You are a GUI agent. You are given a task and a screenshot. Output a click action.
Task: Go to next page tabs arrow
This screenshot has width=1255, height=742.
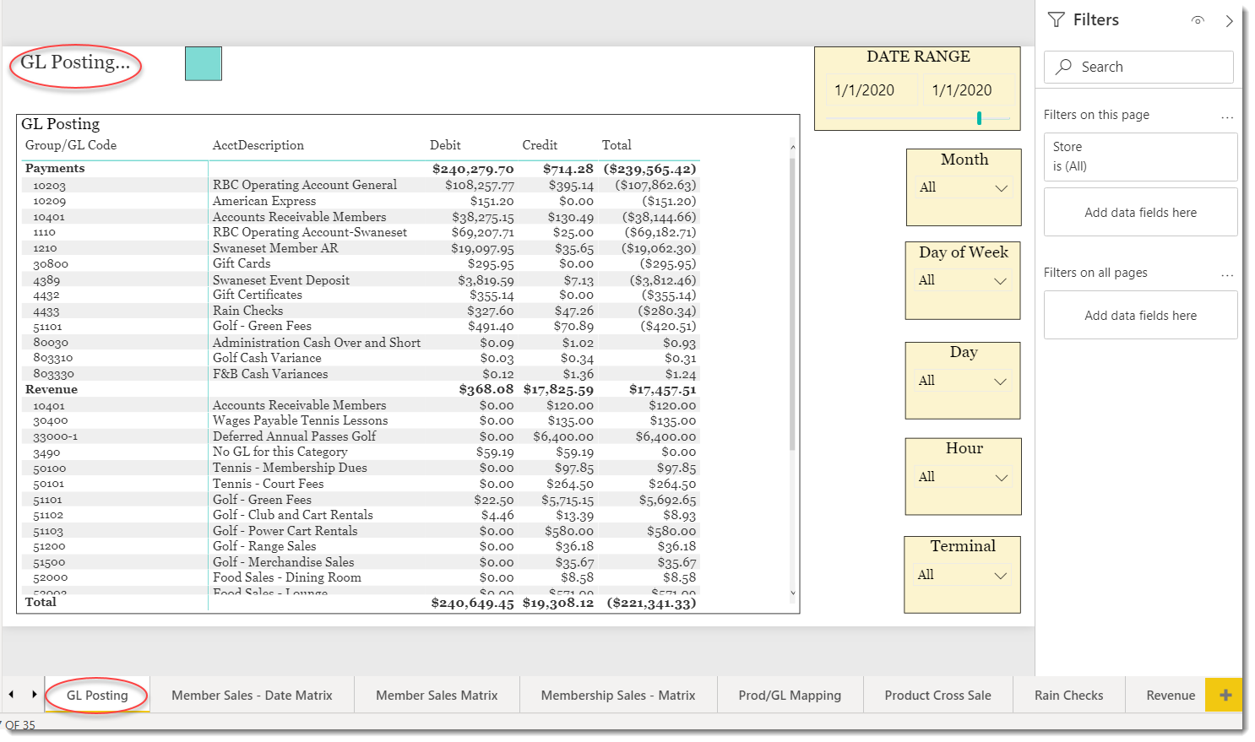(x=34, y=694)
